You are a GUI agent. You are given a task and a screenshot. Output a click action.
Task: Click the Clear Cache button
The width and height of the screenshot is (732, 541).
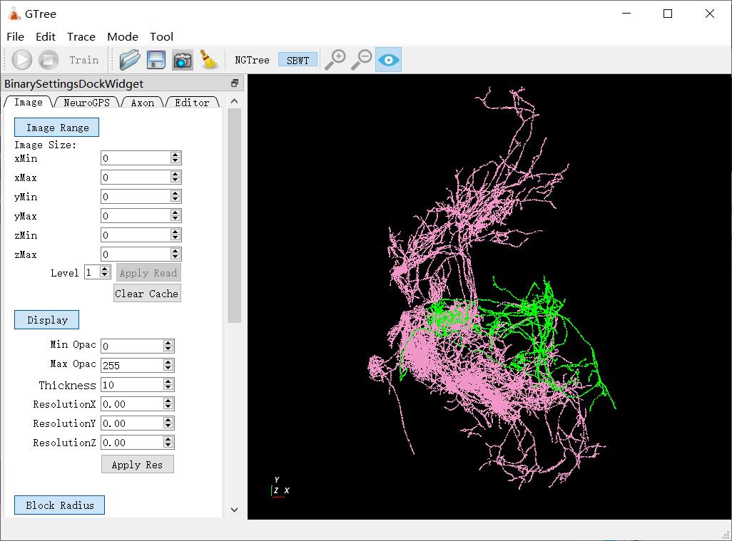[147, 294]
